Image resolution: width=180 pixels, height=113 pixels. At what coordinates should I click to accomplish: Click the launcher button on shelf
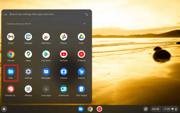click(x=4, y=109)
